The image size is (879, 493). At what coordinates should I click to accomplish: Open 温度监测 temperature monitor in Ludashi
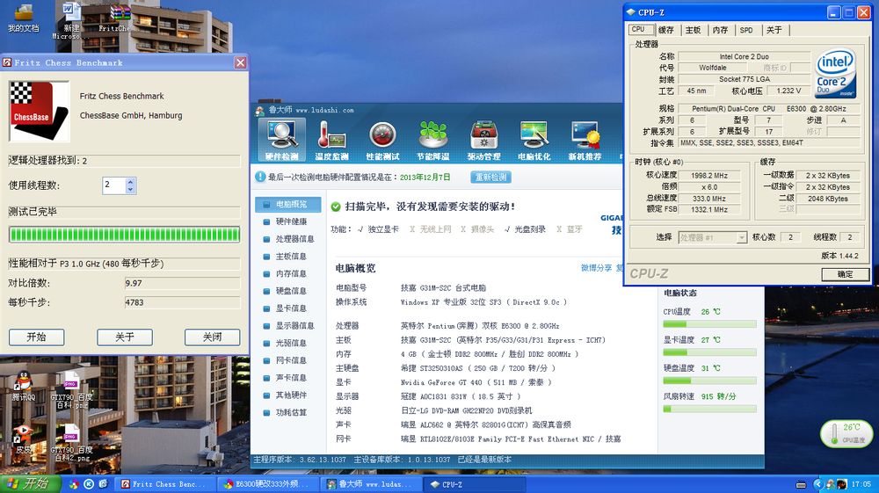332,140
